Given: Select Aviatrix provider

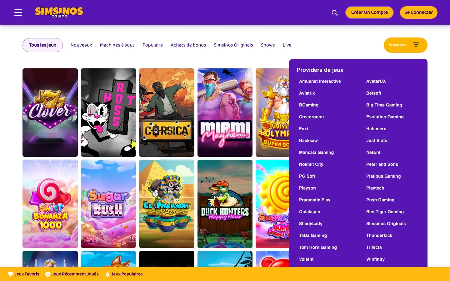Looking at the screenshot, I should coord(307,93).
